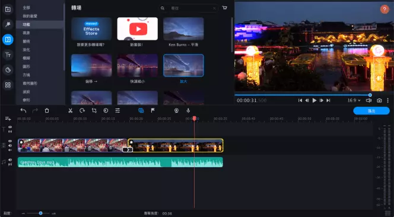
Task: Toggle the video track arrow icon
Action: click(10, 150)
